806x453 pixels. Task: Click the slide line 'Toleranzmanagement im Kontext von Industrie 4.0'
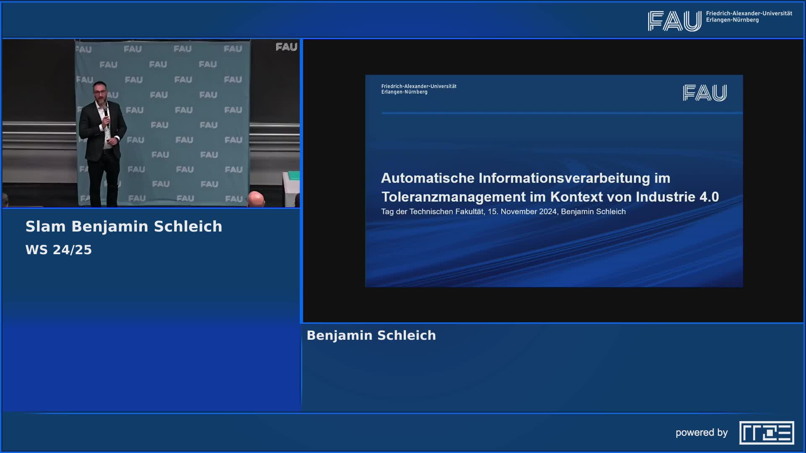(x=550, y=197)
